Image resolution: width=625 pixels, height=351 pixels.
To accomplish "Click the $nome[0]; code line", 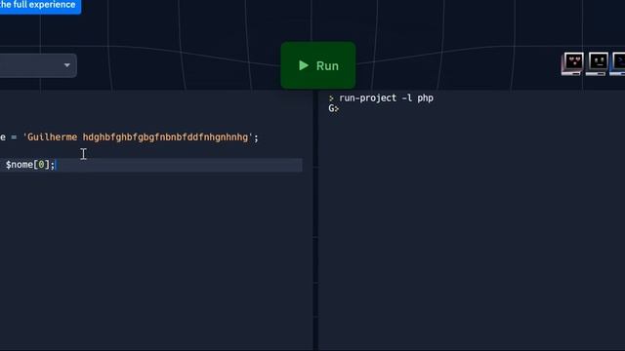I will coord(150,165).
